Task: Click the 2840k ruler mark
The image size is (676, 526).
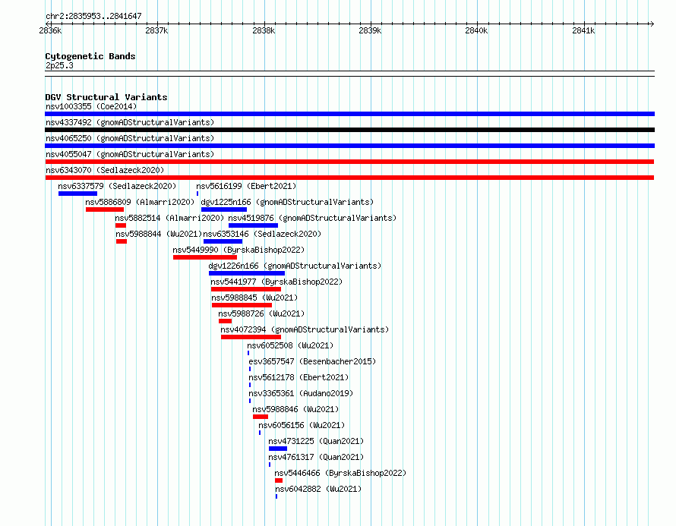Action: point(476,30)
